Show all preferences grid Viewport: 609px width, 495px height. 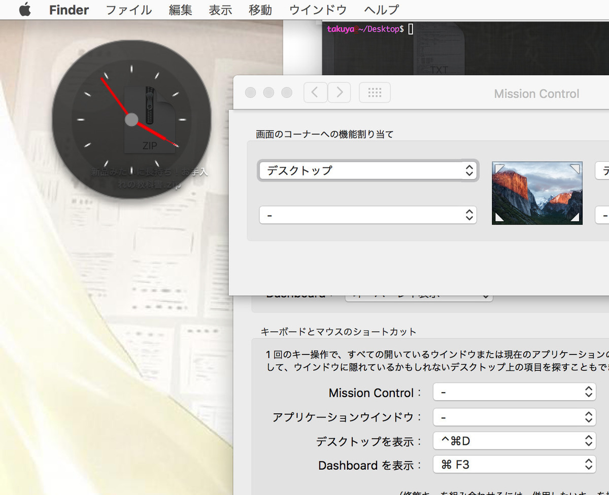375,92
